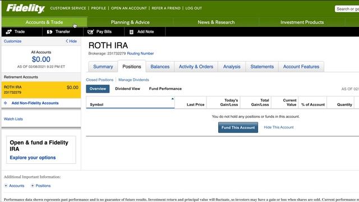Open the Investment Products menu
Image resolution: width=359 pixels, height=202 pixels.
tap(302, 22)
